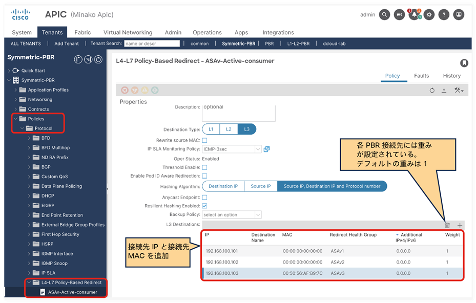This screenshot has height=303, width=476.
Task: Click the bookmark icon beside page title
Action: (x=464, y=63)
